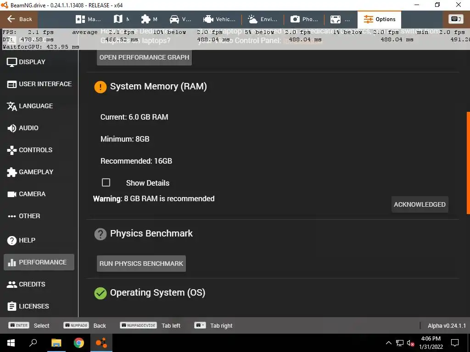This screenshot has height=352, width=470.
Task: Show hidden system tray icons
Action: click(x=388, y=343)
